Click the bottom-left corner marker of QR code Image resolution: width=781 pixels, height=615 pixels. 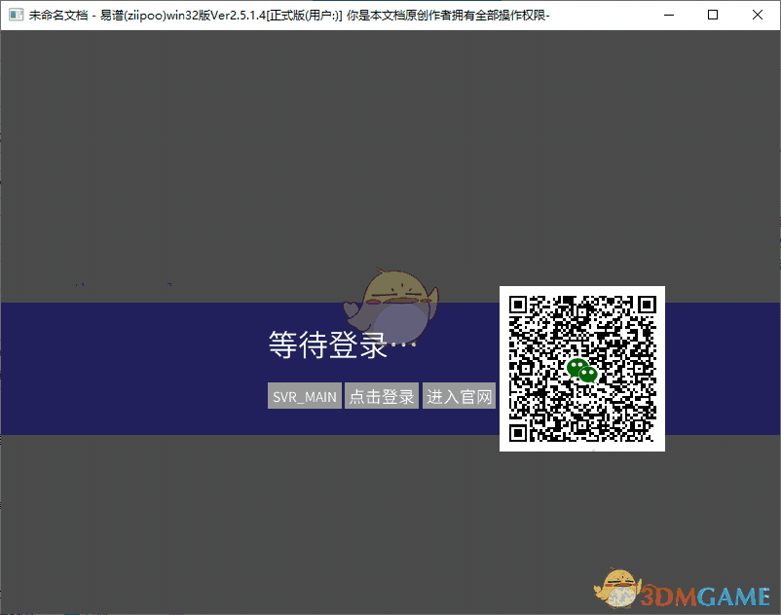[x=519, y=432]
